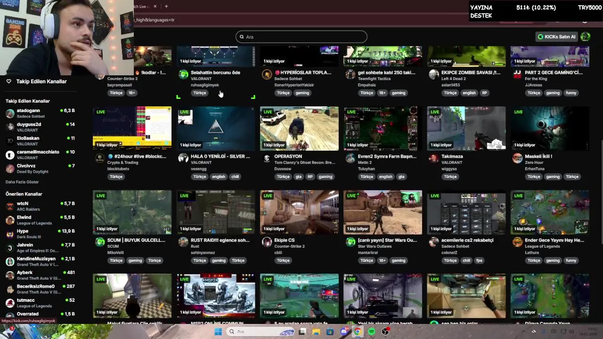
Task: Open Ekiple CS stream thumbnail
Action: click(x=299, y=212)
